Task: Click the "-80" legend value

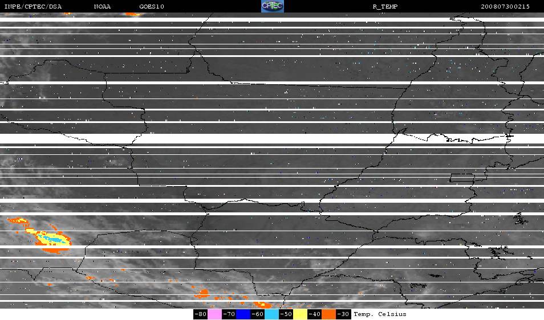Action: [201, 314]
